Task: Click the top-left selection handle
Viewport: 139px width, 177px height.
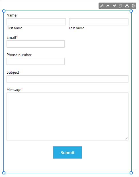Action: click(4, 11)
